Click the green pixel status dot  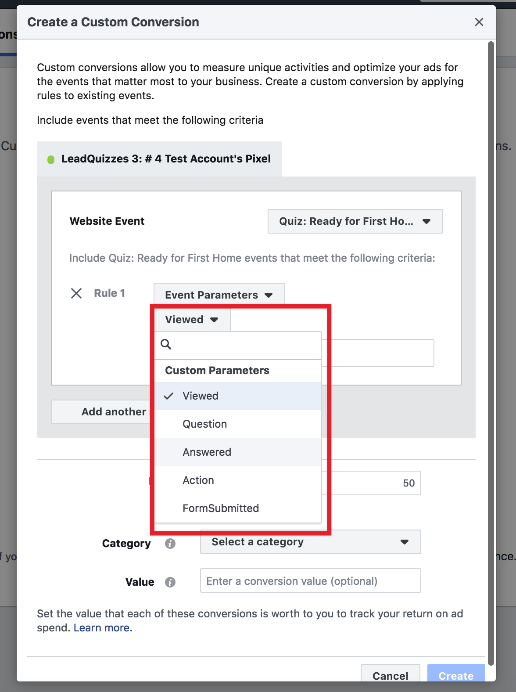tap(51, 159)
